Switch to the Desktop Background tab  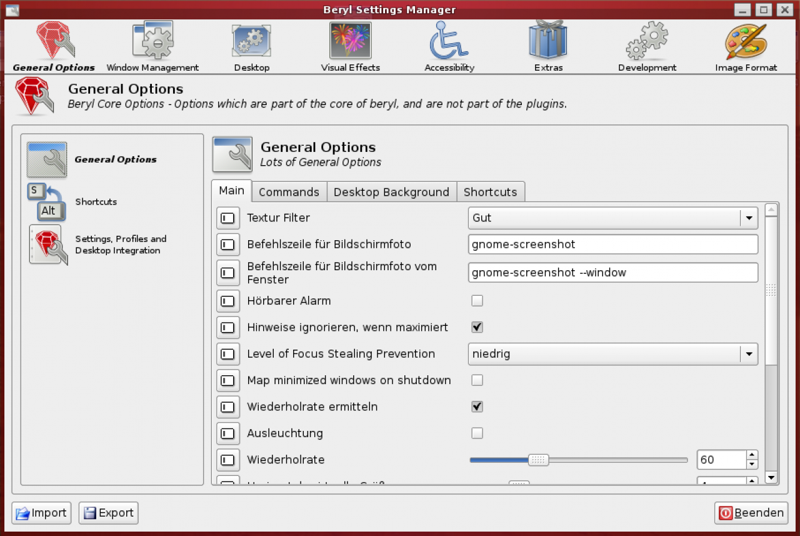point(391,192)
